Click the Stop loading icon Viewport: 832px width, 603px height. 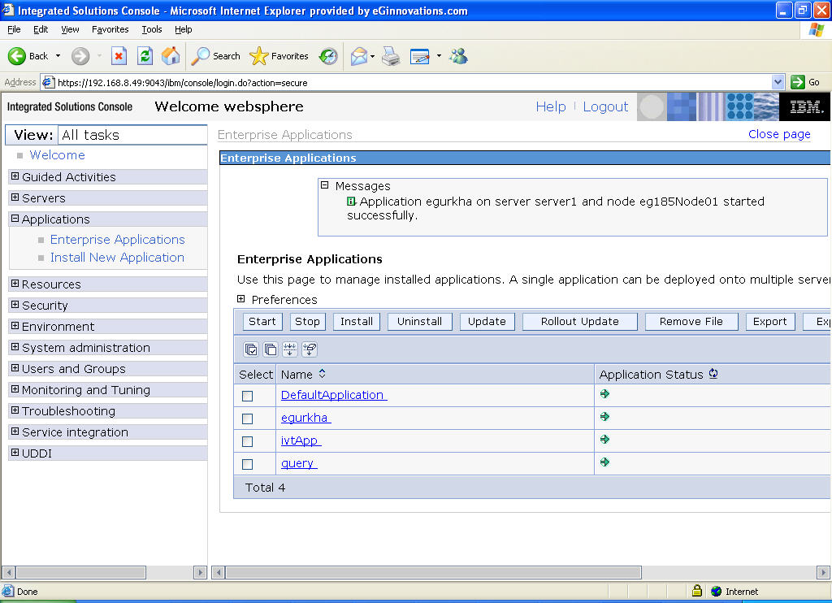(x=119, y=56)
